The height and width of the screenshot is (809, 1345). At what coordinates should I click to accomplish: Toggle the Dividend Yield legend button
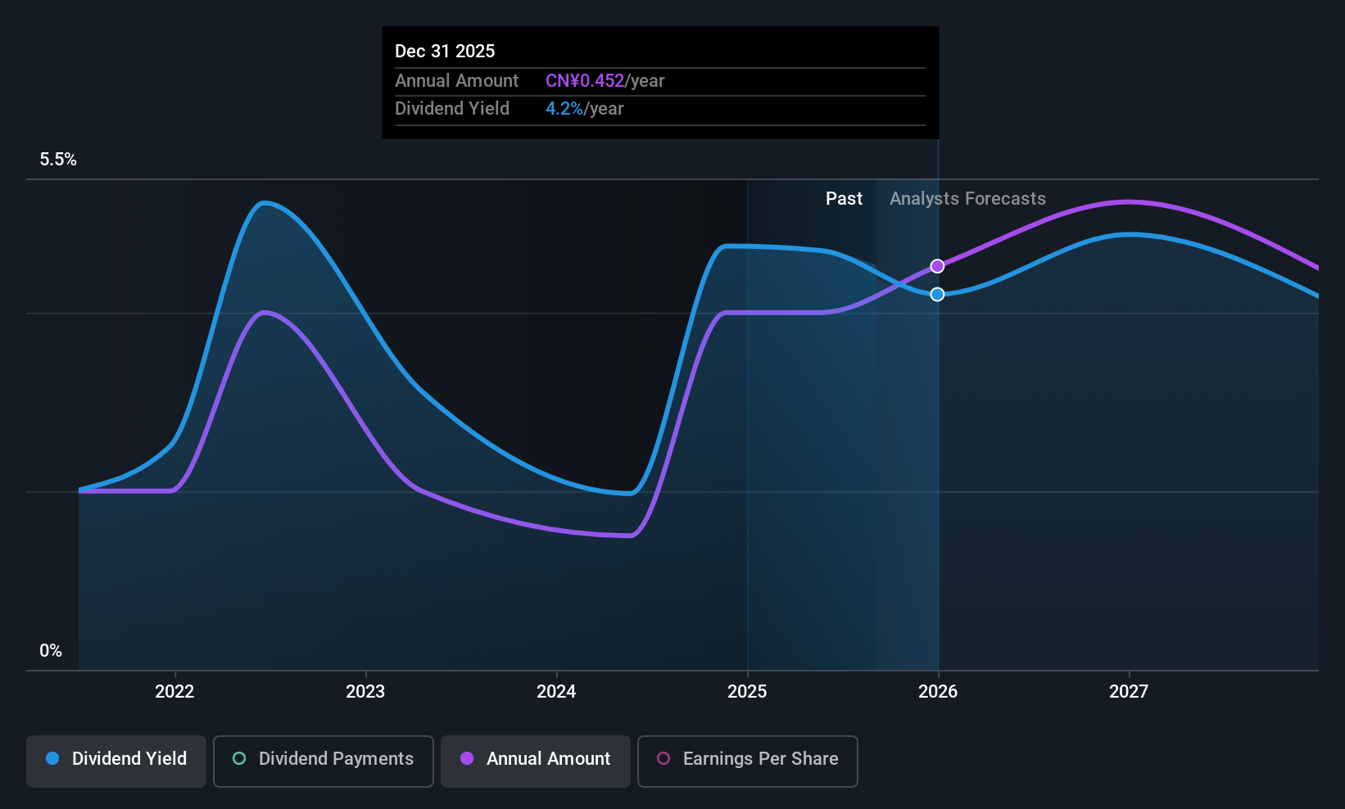[116, 761]
